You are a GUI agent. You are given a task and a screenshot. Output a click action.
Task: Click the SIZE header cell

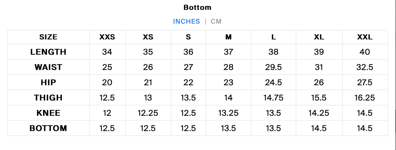48,37
